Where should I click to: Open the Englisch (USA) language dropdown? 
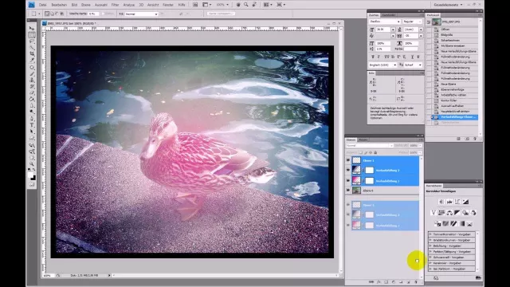click(x=382, y=65)
